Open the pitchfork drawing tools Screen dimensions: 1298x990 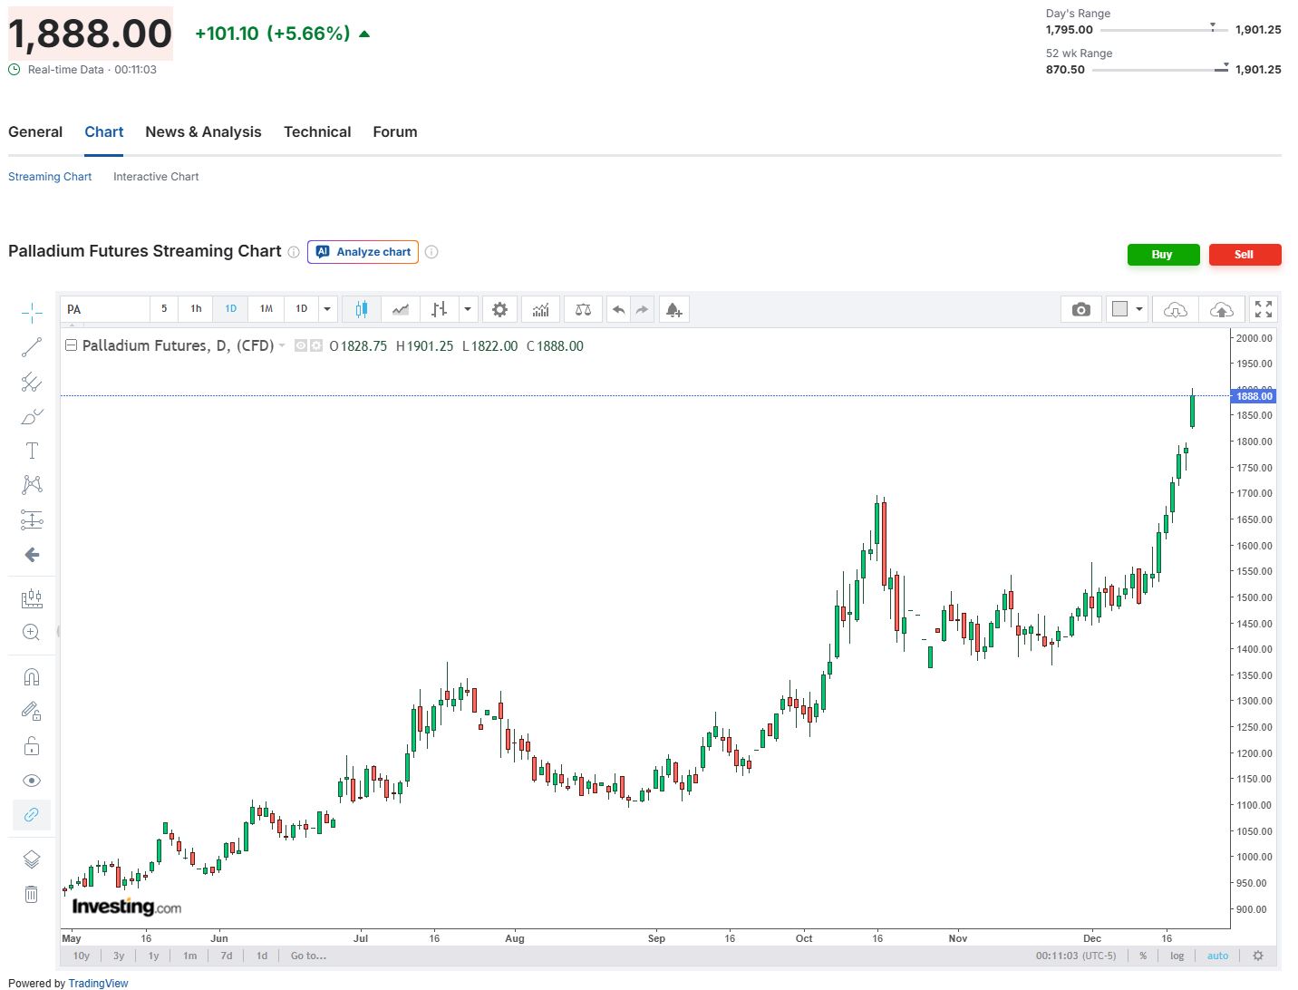[x=32, y=382]
